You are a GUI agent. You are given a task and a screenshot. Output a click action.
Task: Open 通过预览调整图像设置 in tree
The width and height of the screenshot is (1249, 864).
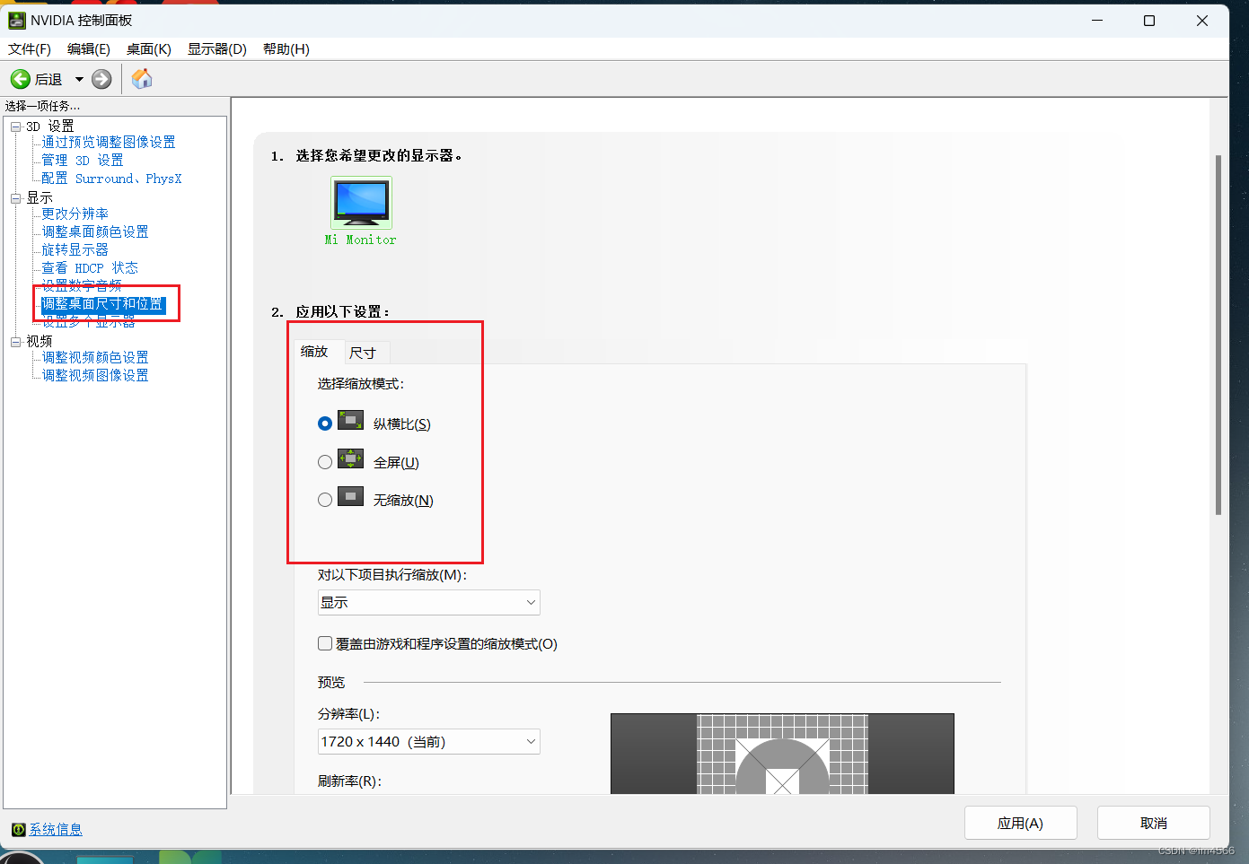tap(109, 142)
